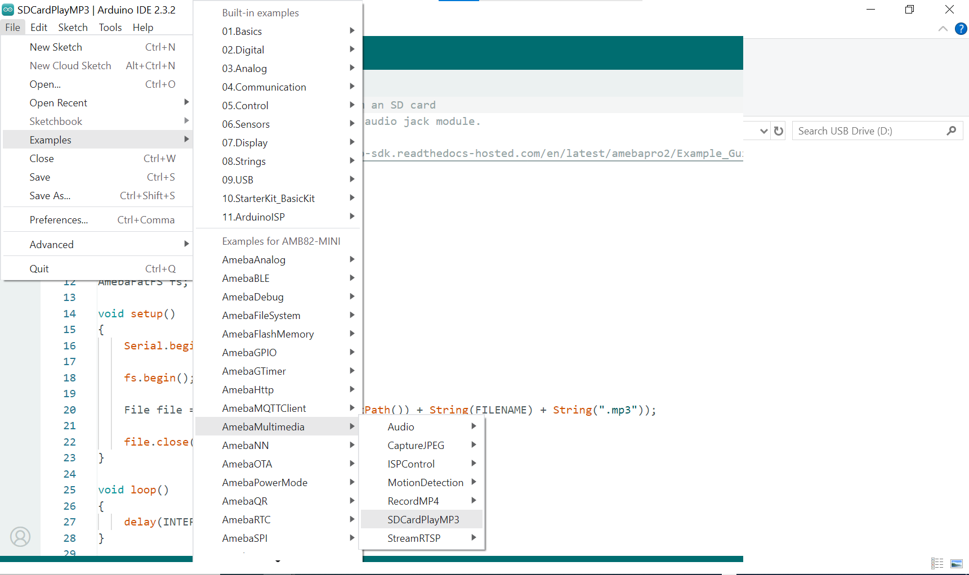Screen dimensions: 969x575
Task: Follow the readthedocs URL in the code comment
Action: click(x=552, y=154)
